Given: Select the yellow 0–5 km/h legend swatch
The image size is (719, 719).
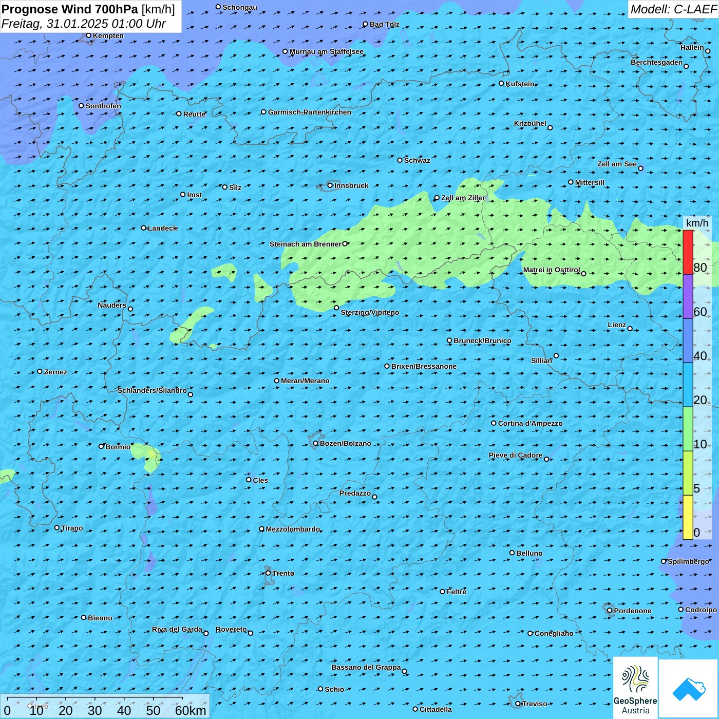Looking at the screenshot, I should (688, 517).
